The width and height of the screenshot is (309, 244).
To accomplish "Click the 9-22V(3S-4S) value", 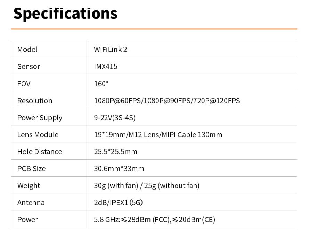I will tap(115, 118).
